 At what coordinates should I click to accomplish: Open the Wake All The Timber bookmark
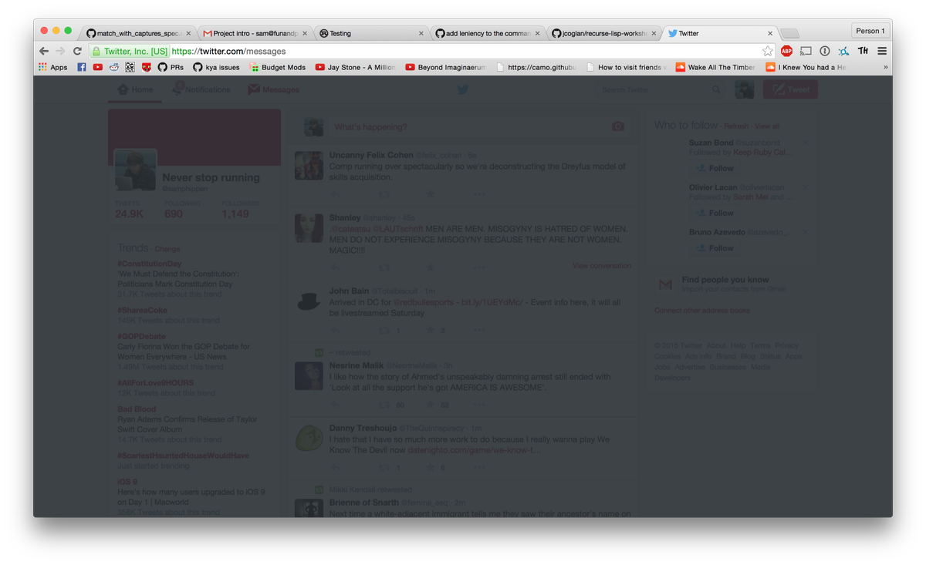[715, 67]
